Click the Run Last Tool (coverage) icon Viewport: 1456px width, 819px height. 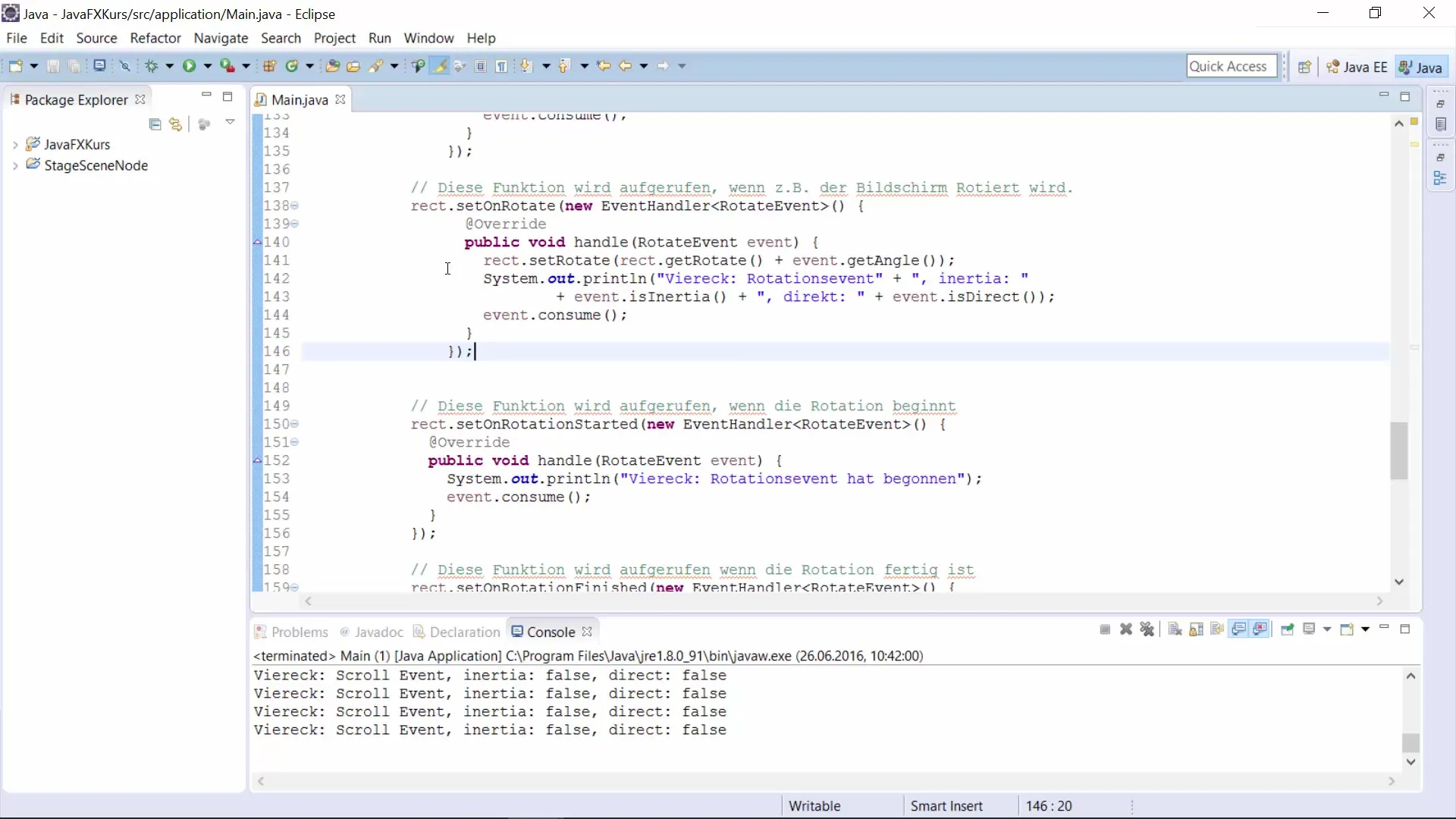(x=227, y=66)
